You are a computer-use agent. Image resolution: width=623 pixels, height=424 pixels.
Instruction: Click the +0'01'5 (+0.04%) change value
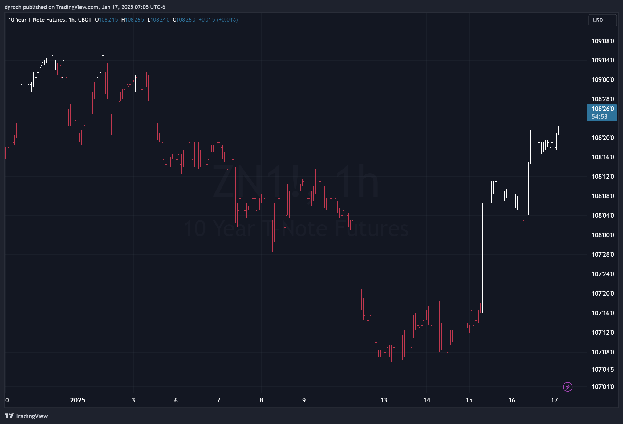218,20
